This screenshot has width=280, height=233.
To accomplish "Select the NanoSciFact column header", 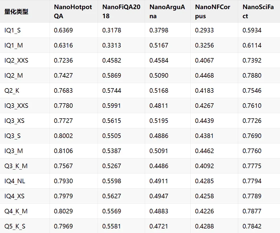I will point(258,12).
